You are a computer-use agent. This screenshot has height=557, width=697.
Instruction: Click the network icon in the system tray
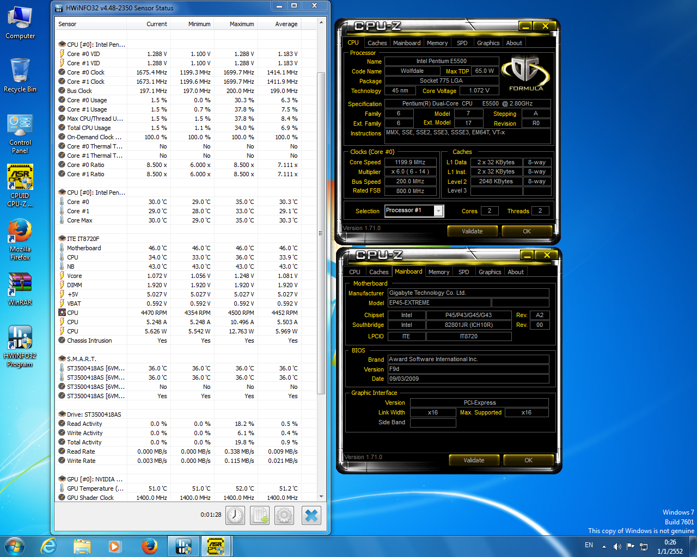(644, 546)
